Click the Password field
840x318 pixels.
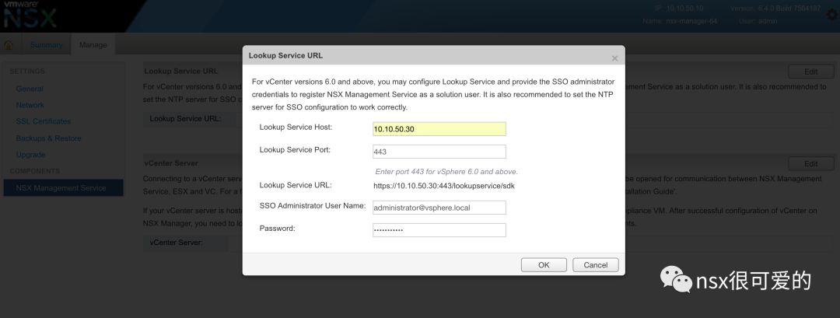[x=439, y=230]
